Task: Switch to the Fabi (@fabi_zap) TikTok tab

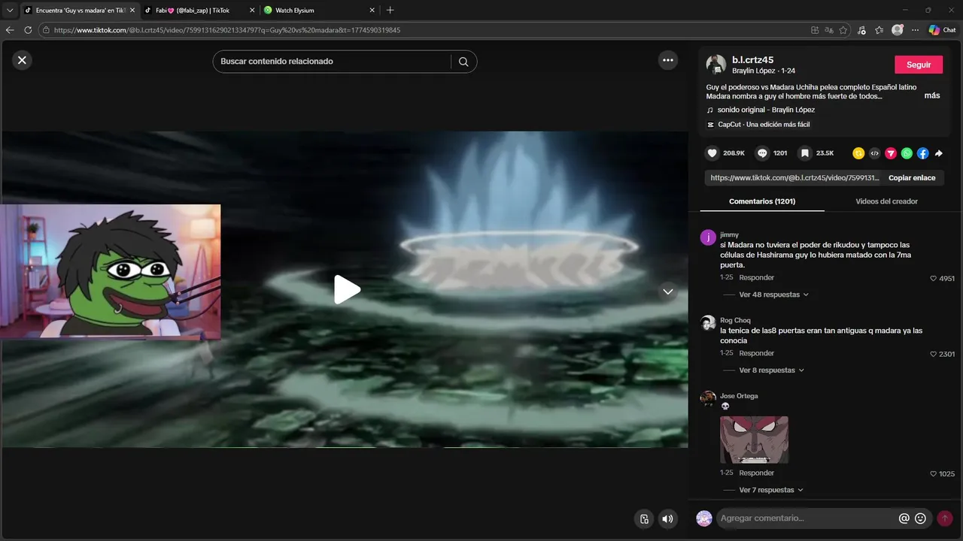Action: point(199,11)
